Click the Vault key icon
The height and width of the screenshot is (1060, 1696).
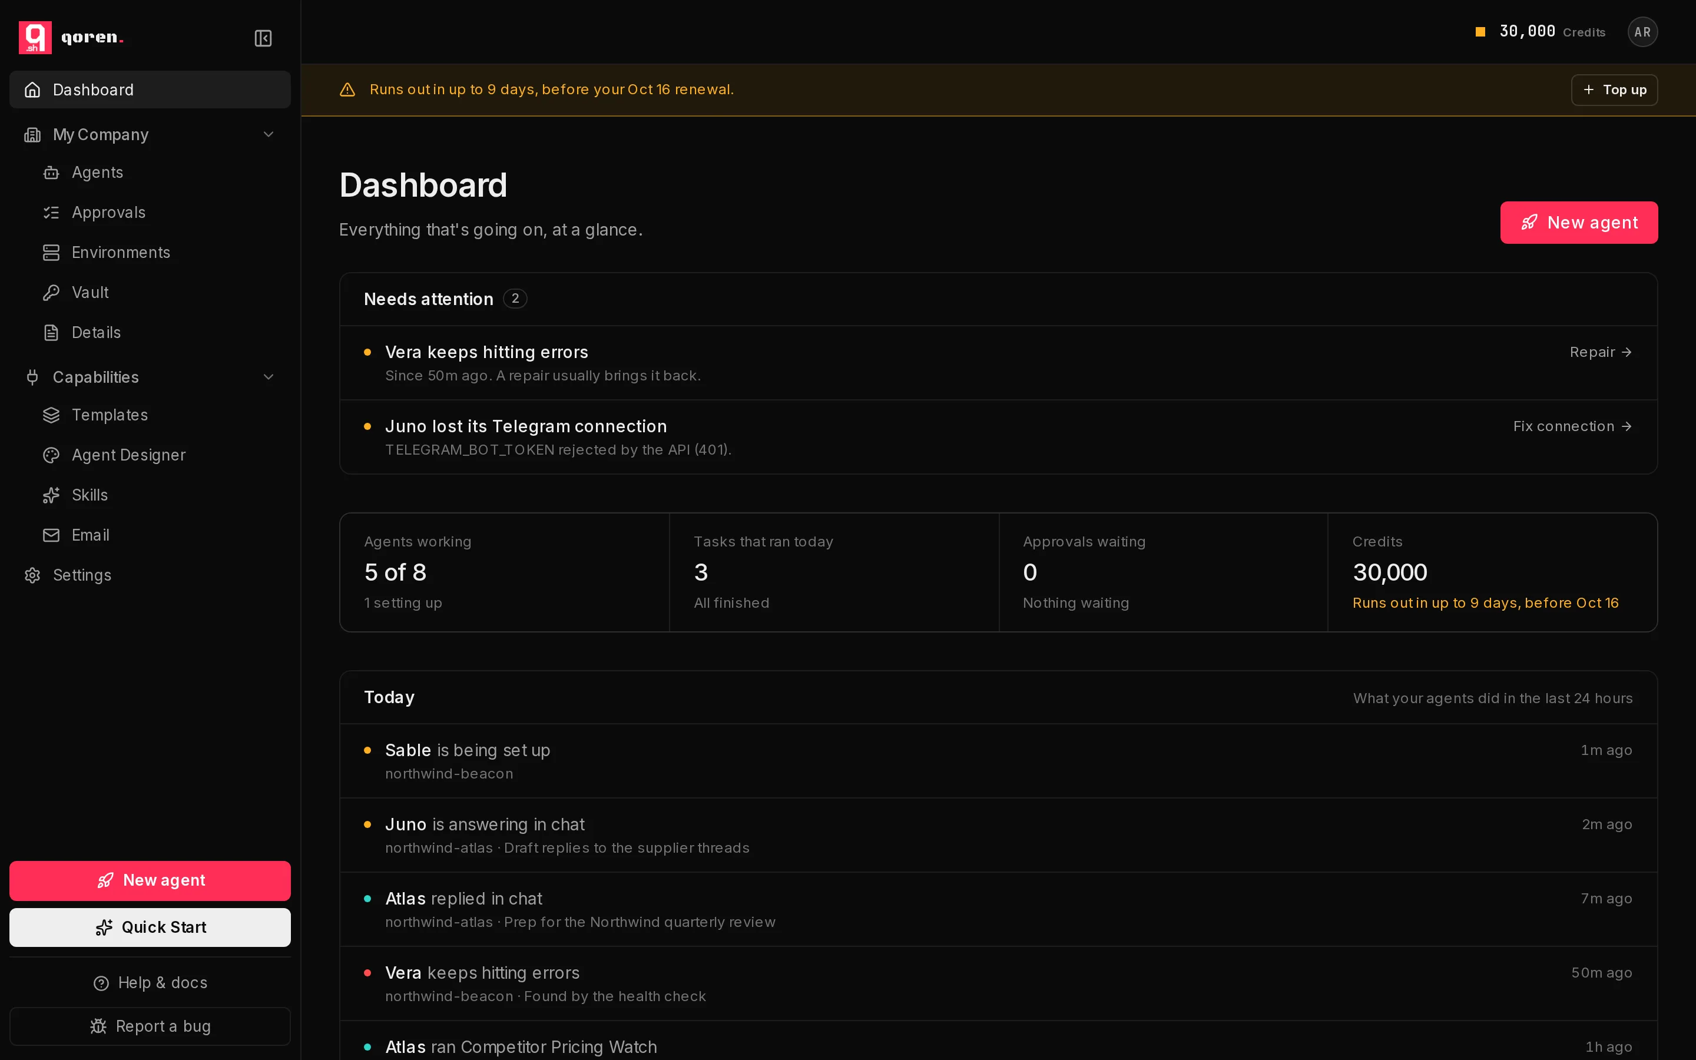51,292
